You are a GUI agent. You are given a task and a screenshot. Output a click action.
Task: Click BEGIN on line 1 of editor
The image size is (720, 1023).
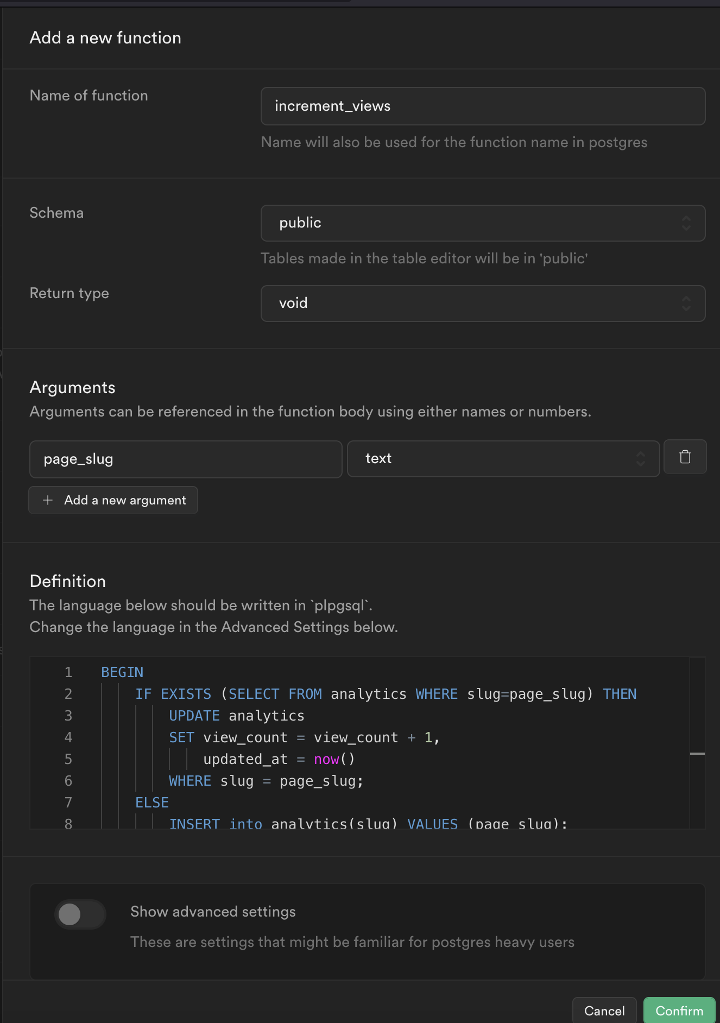coord(122,672)
